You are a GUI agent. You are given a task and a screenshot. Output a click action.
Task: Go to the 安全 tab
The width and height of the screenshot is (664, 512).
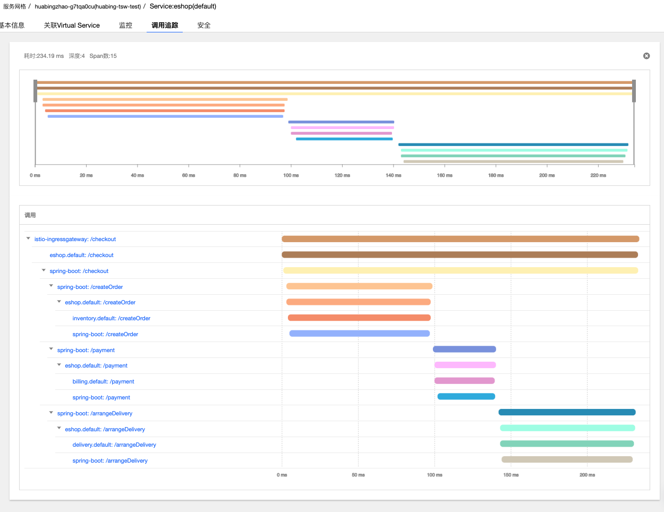point(204,25)
